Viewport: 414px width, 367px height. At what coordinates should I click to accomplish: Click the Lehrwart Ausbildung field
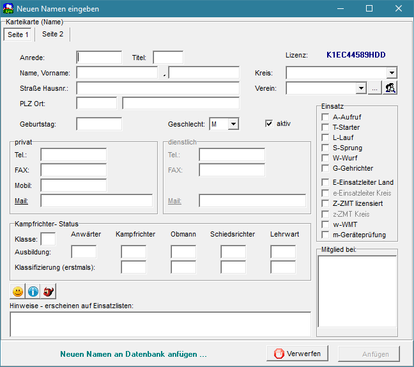(283, 252)
